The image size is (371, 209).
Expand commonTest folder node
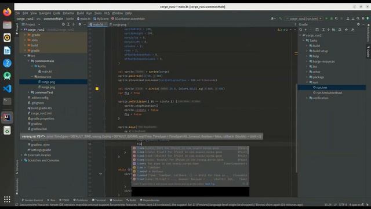click(x=28, y=92)
